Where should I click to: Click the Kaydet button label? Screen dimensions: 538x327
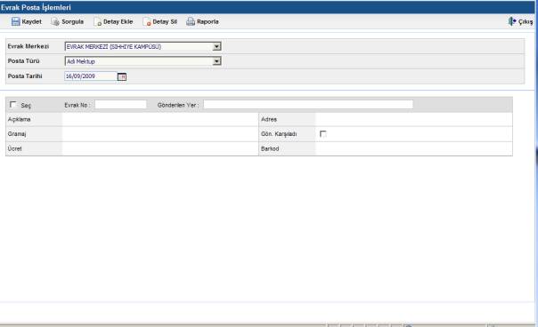[x=31, y=21]
